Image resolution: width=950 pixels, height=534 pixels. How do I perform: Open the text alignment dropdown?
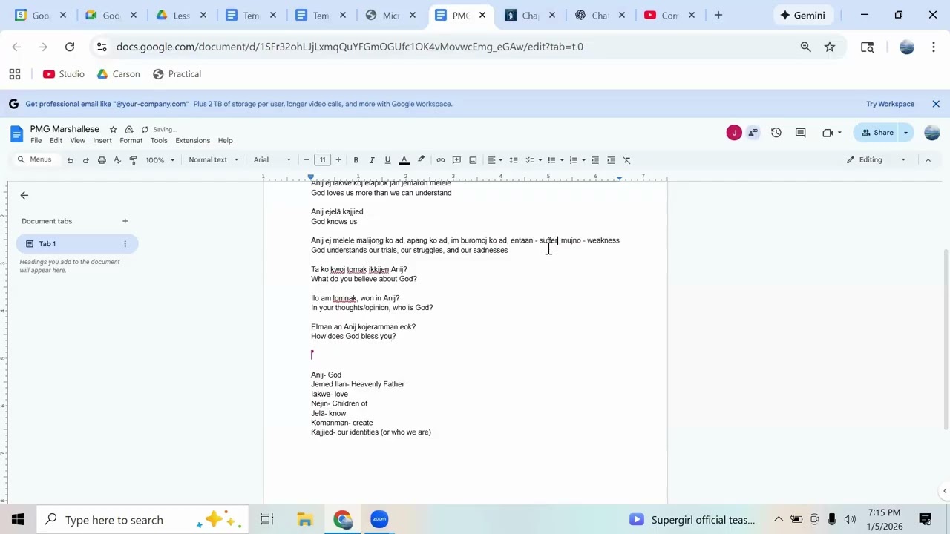tap(494, 160)
